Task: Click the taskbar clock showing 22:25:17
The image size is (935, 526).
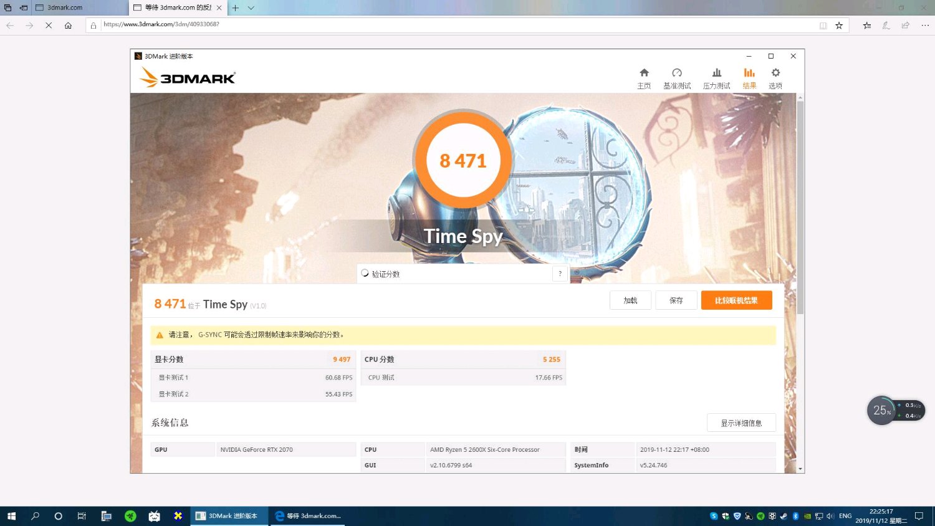Action: pyautogui.click(x=881, y=516)
